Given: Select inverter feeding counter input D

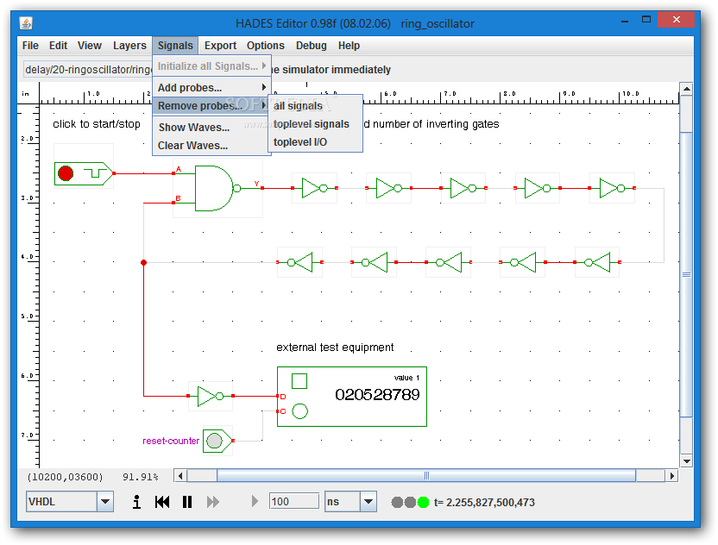Looking at the screenshot, I should point(211,396).
